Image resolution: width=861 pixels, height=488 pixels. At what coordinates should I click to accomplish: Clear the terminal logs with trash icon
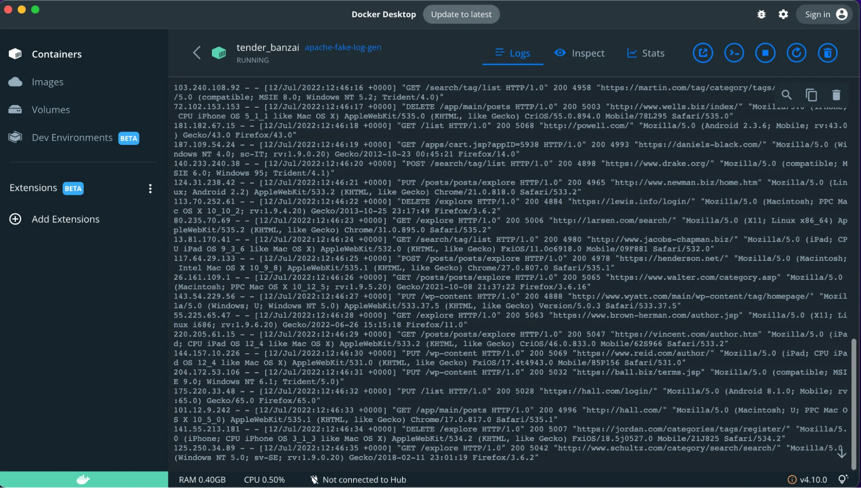(836, 95)
